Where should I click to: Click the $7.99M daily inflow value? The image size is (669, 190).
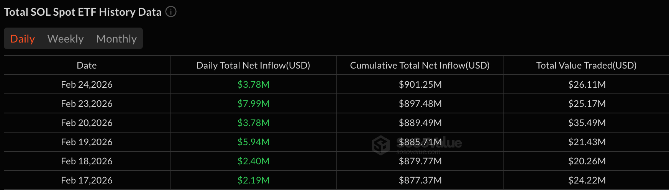click(x=253, y=104)
